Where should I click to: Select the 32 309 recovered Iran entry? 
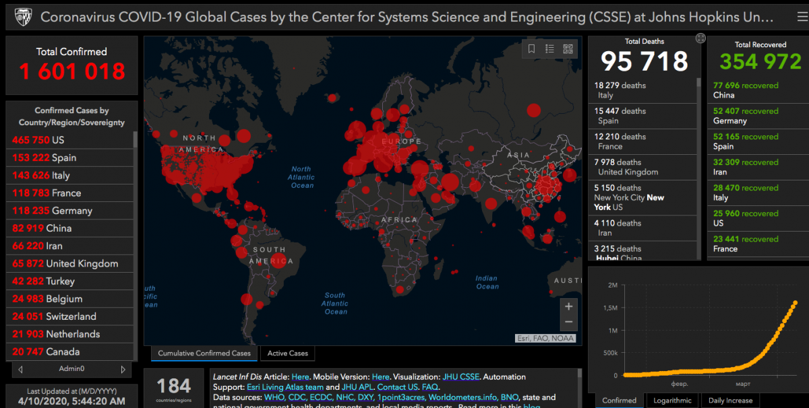coord(756,167)
